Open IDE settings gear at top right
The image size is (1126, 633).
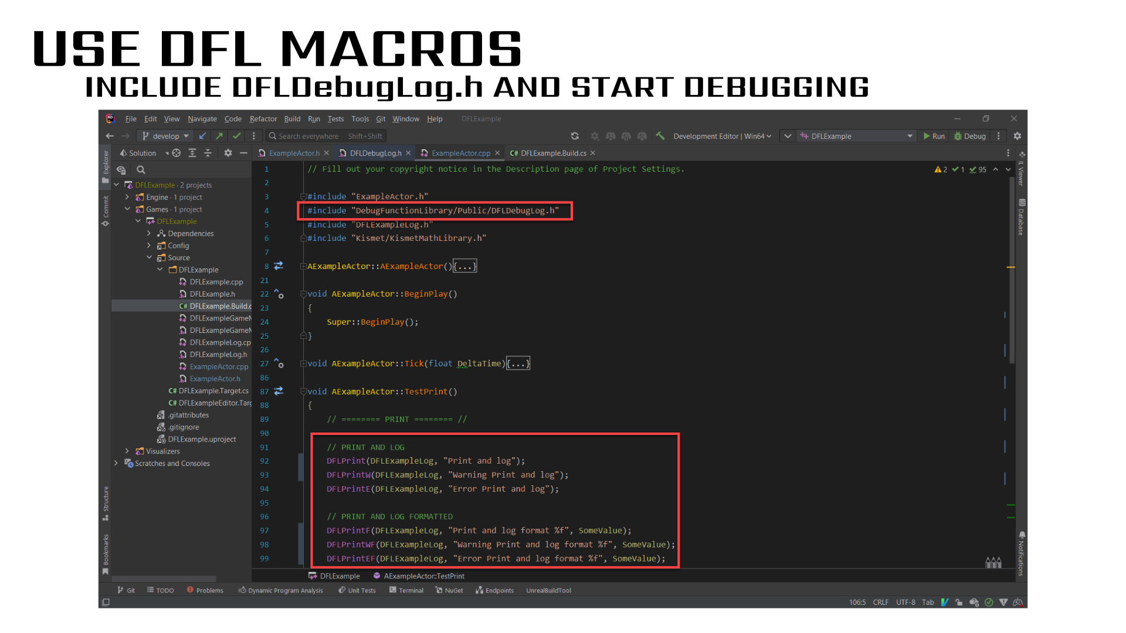tap(1018, 136)
